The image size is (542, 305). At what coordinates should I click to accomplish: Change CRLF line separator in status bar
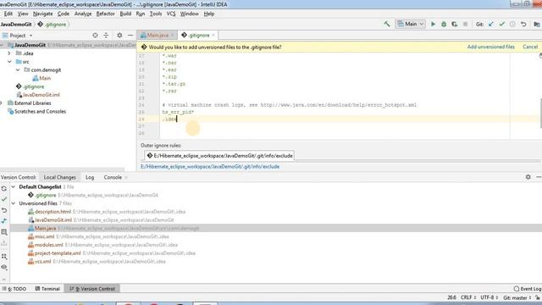pos(468,297)
